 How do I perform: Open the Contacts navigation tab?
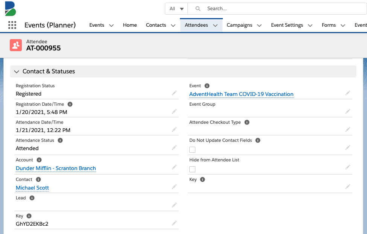point(156,25)
